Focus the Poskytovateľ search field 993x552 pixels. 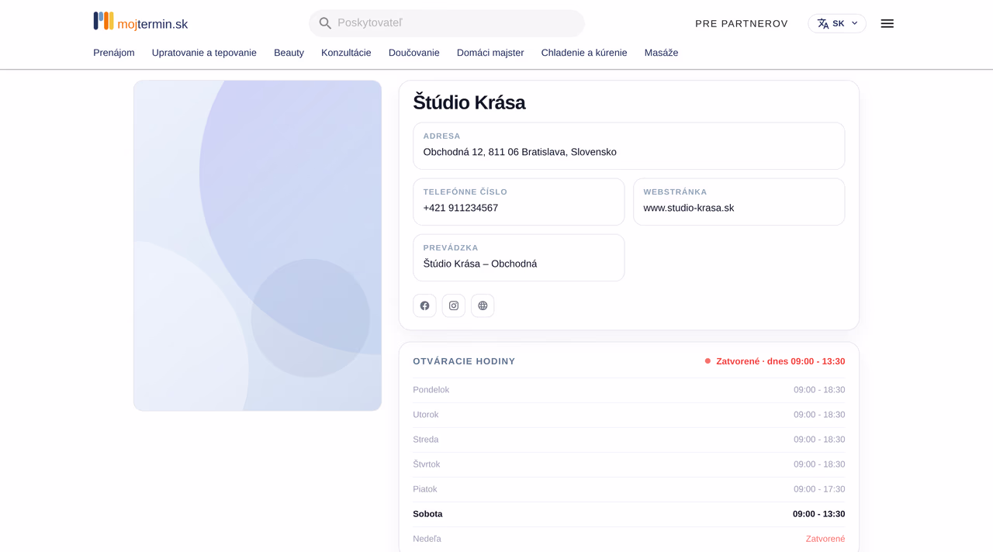tap(447, 23)
